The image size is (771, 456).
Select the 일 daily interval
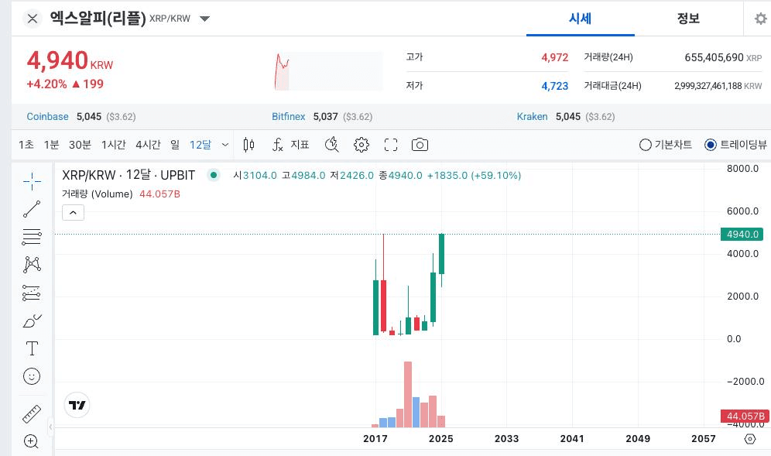(175, 145)
